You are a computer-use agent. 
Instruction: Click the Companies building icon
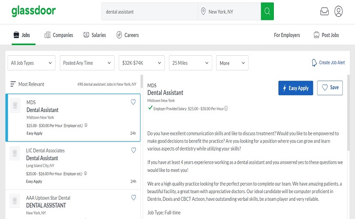[47, 35]
